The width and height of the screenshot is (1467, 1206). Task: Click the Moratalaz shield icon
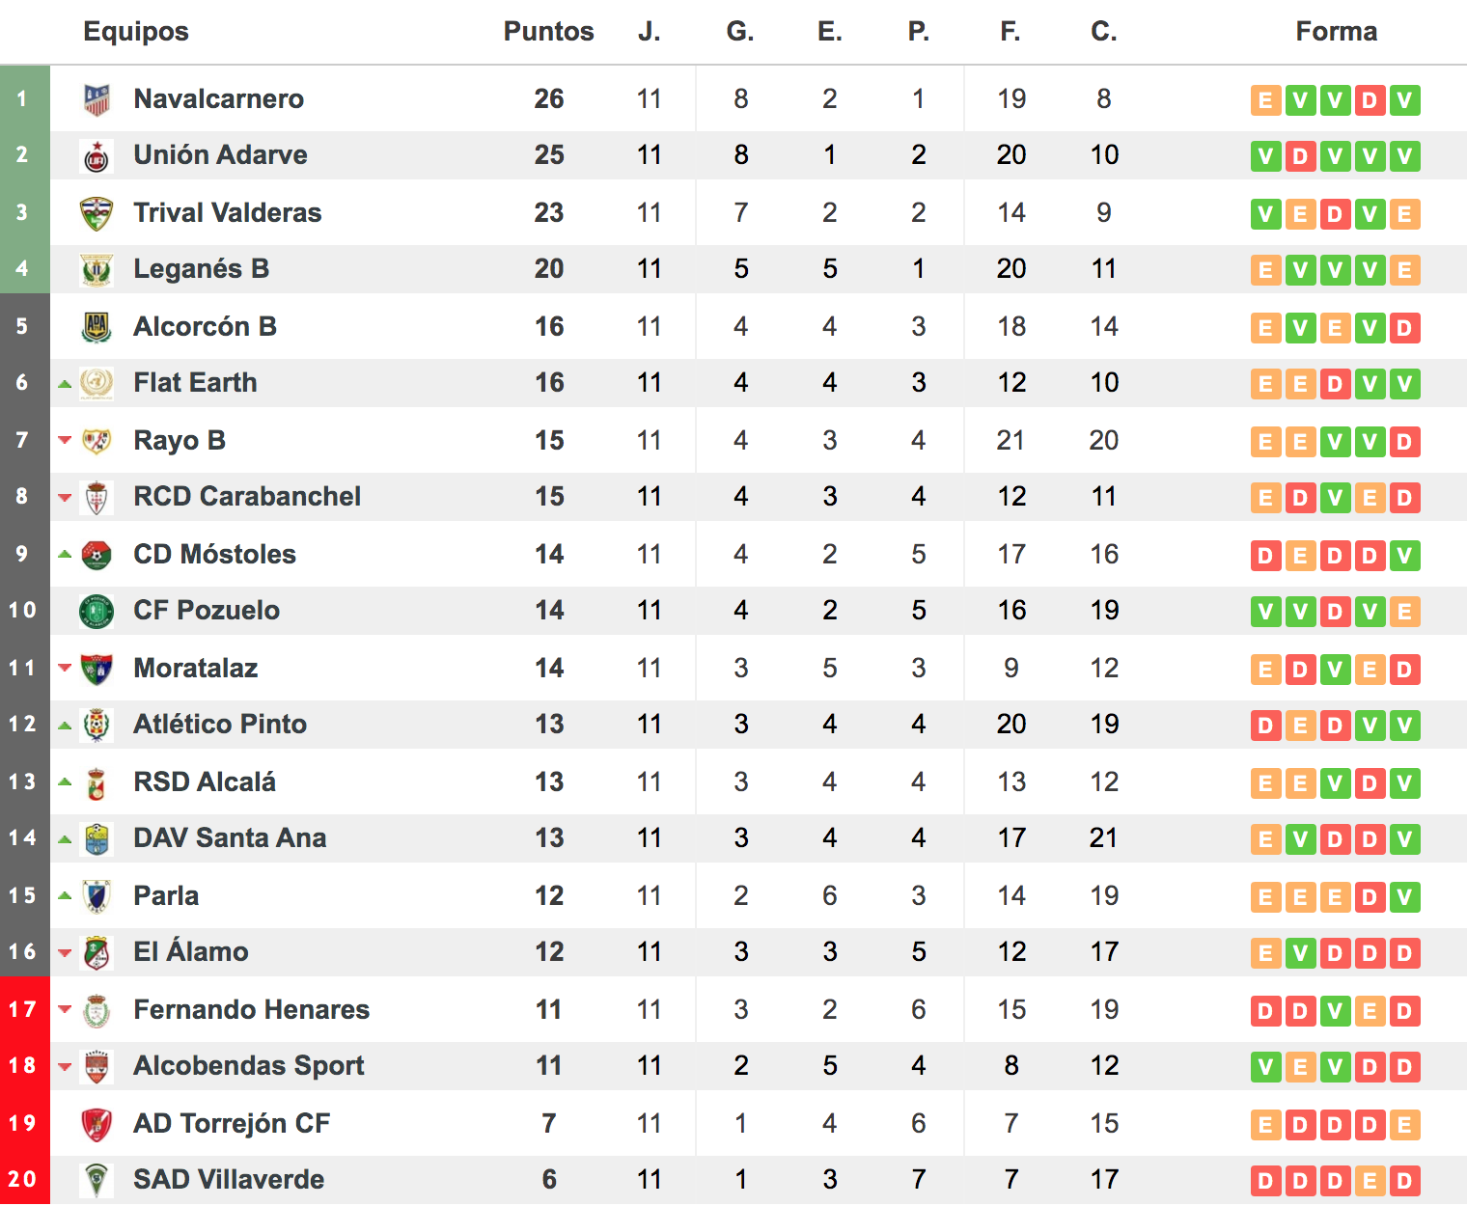pos(97,669)
